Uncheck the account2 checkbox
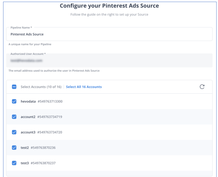This screenshot has width=218, height=177. click(14, 117)
